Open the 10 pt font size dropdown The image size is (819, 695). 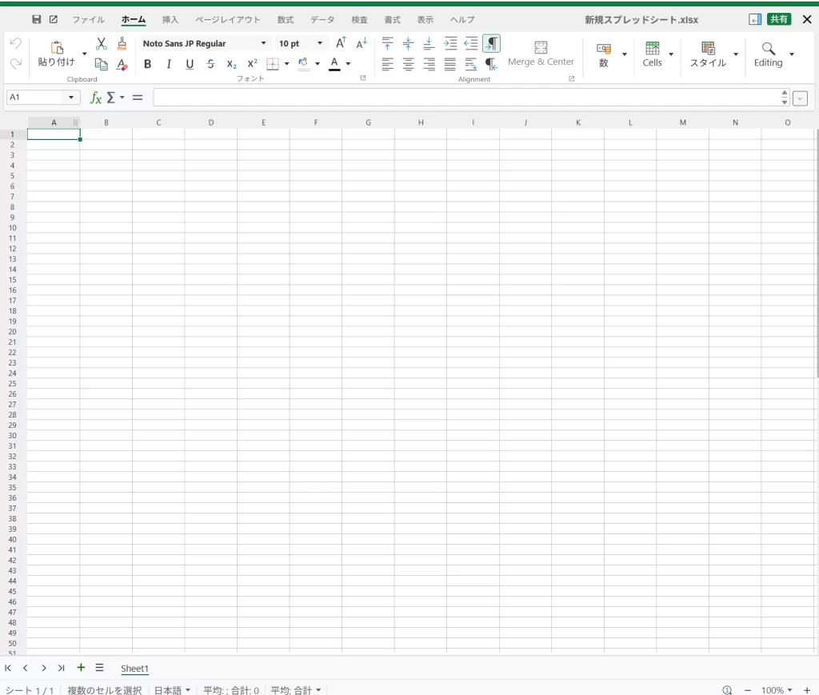click(x=320, y=43)
